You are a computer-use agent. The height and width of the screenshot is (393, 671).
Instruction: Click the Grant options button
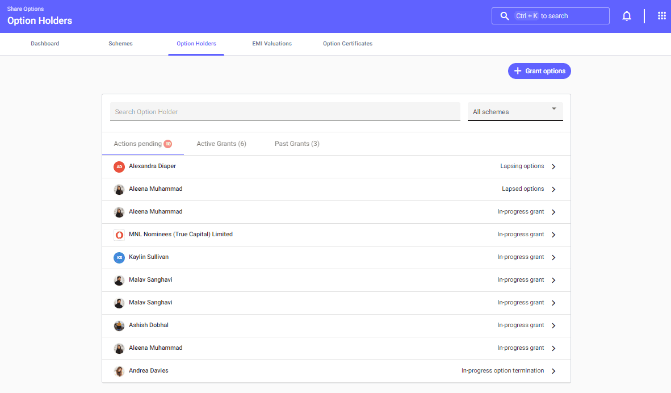(x=539, y=70)
